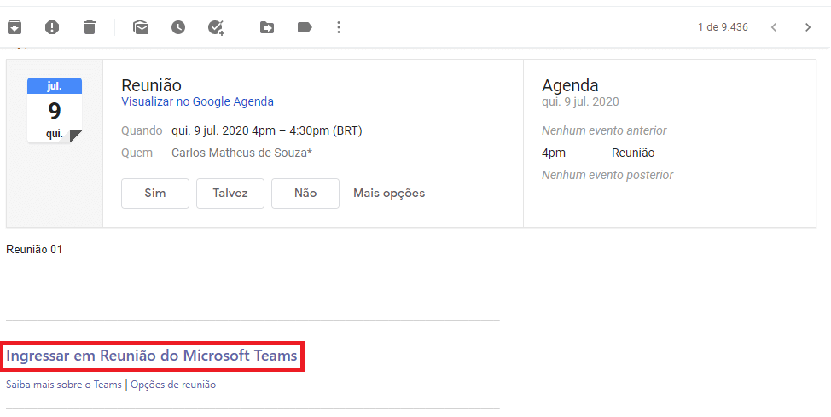Click the Reunião event title
Image resolution: width=831 pixels, height=417 pixels.
[x=151, y=85]
